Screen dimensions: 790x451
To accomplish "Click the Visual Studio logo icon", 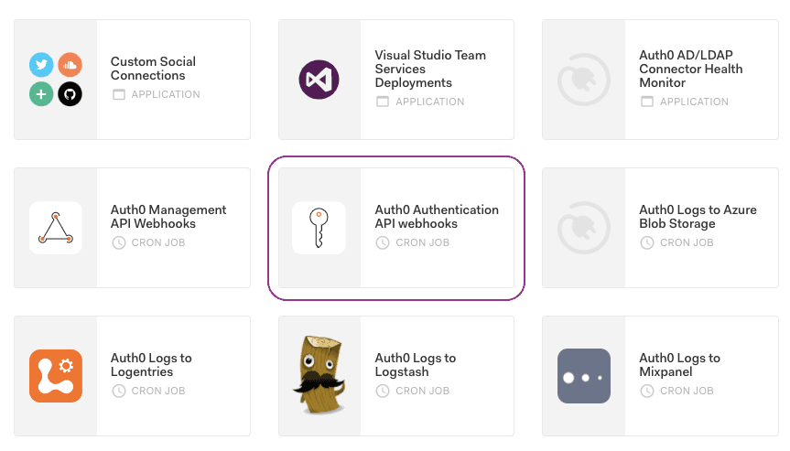I will tap(319, 80).
